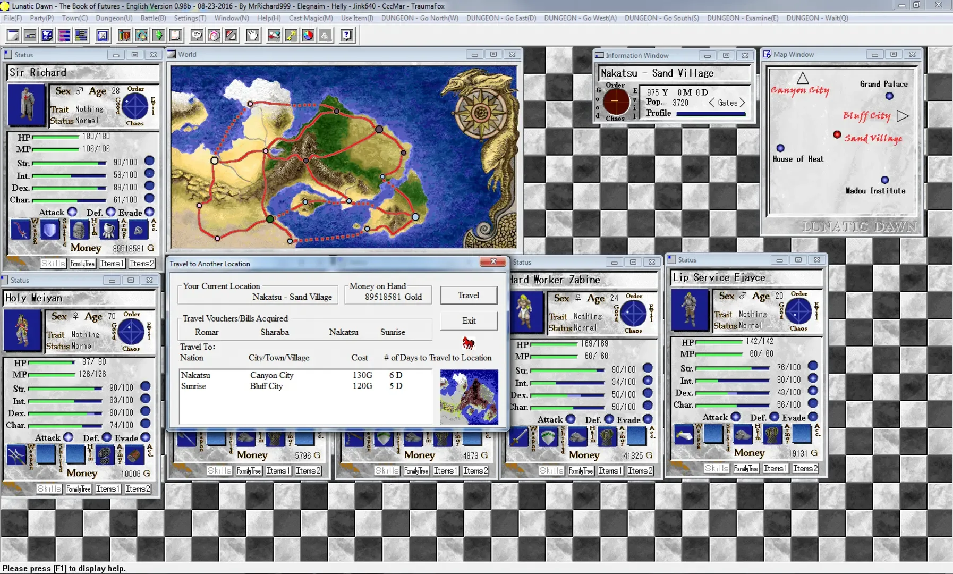Click the left Gates arrow in Information Window

click(712, 103)
